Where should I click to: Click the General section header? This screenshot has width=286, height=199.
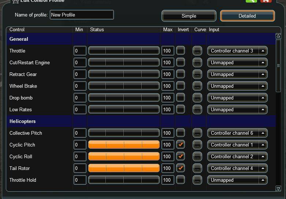click(x=19, y=39)
